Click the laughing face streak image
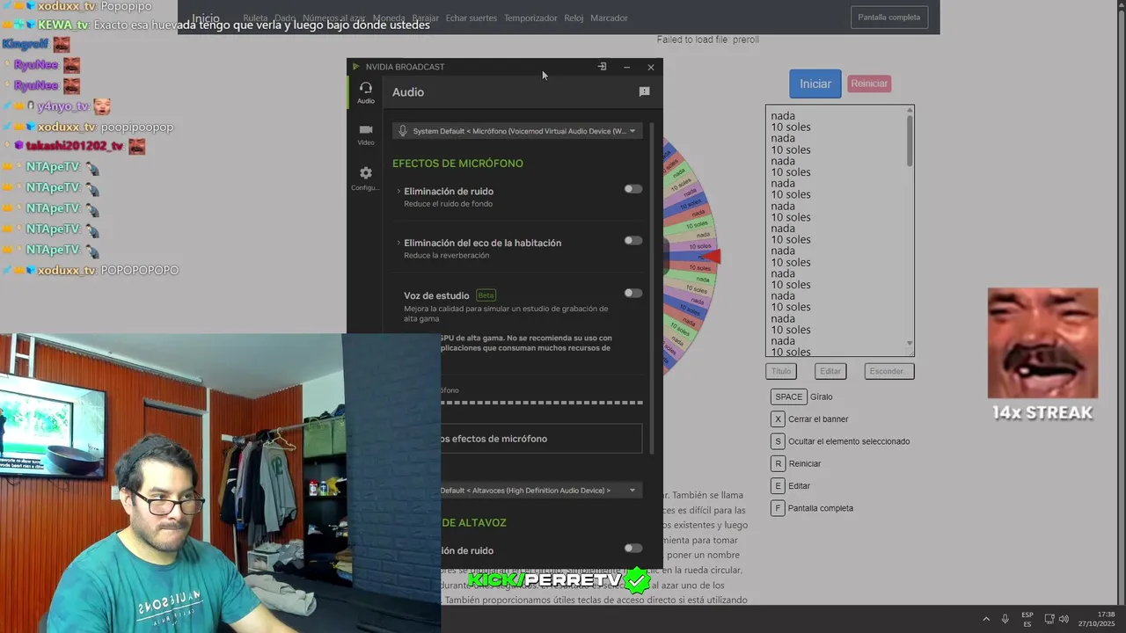1126x633 pixels. click(1042, 344)
